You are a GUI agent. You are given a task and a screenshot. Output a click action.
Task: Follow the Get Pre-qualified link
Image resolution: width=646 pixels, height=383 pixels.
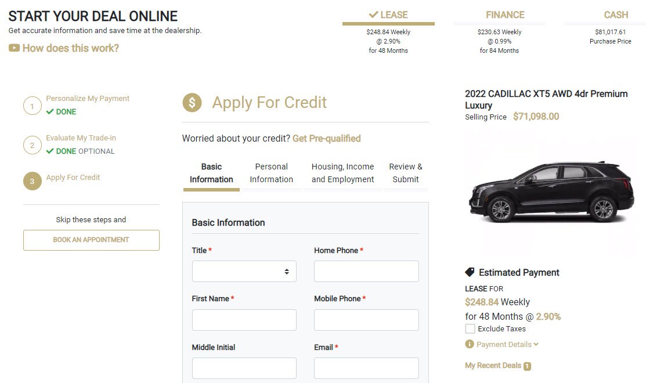[326, 139]
